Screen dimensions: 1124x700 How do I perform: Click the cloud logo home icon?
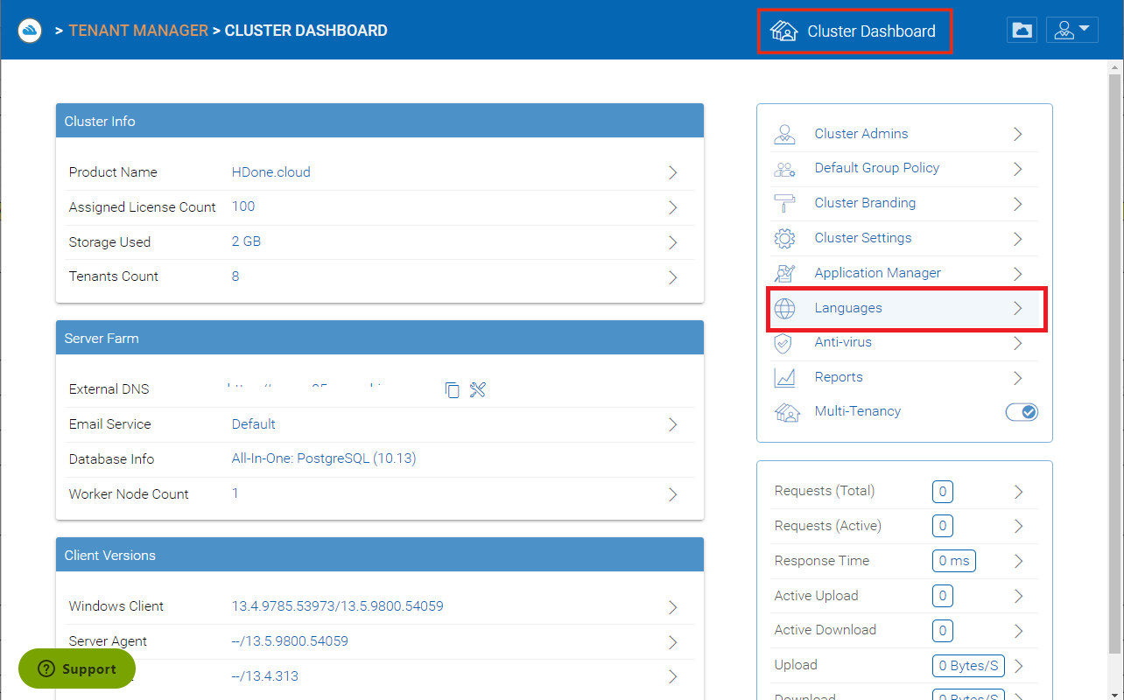tap(30, 31)
